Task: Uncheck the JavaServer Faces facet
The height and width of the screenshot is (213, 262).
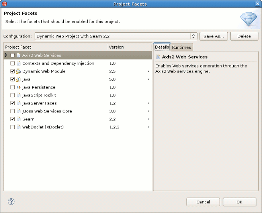Action: [x=13, y=103]
